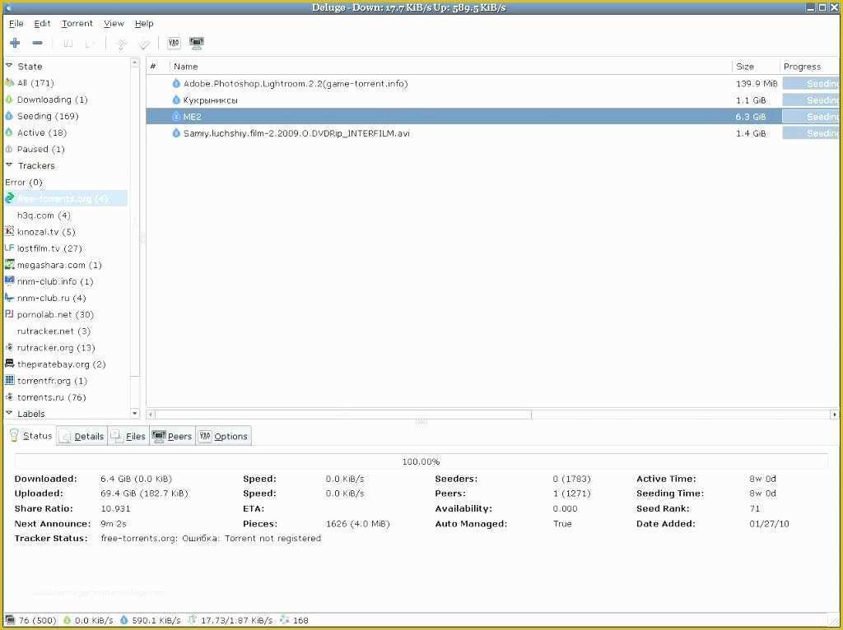The width and height of the screenshot is (843, 630).
Task: Switch to the Status tab
Action: point(30,436)
